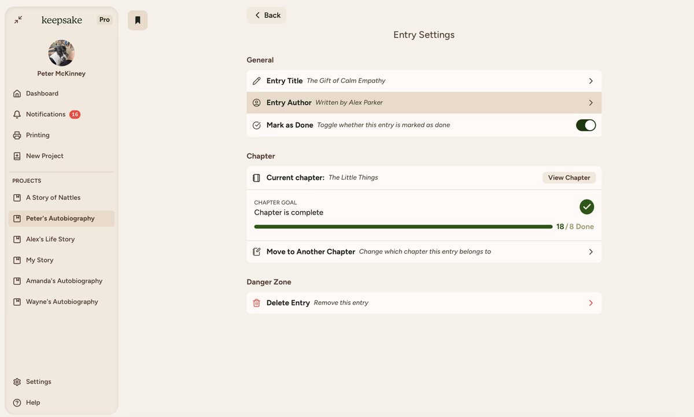Click the Help question mark icon
Viewport: 694px width, 417px height.
[x=17, y=403]
